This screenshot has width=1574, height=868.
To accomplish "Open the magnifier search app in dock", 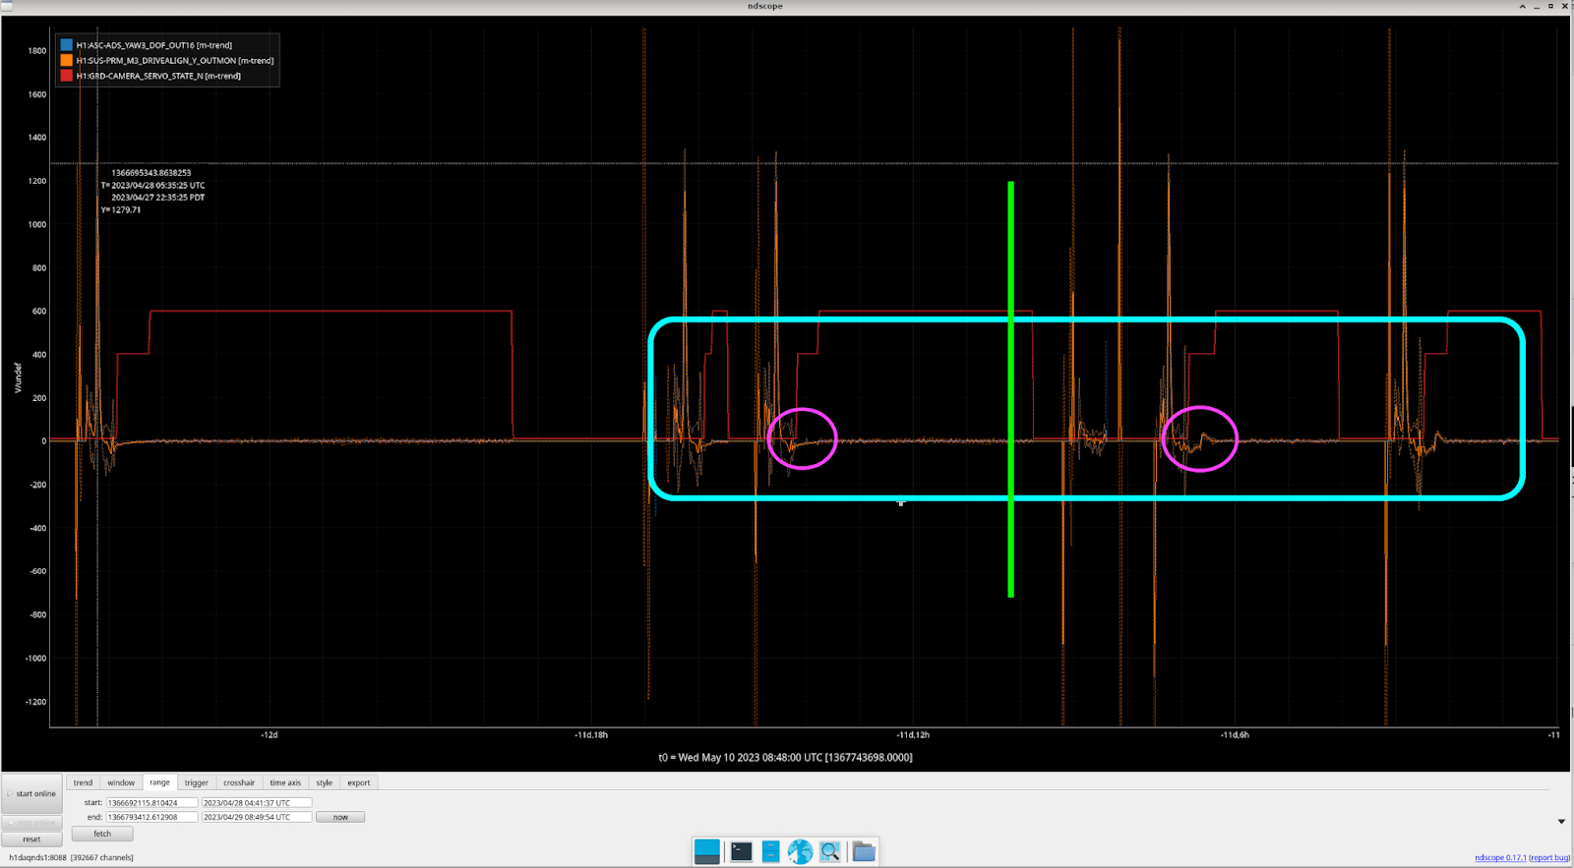I will tap(830, 851).
